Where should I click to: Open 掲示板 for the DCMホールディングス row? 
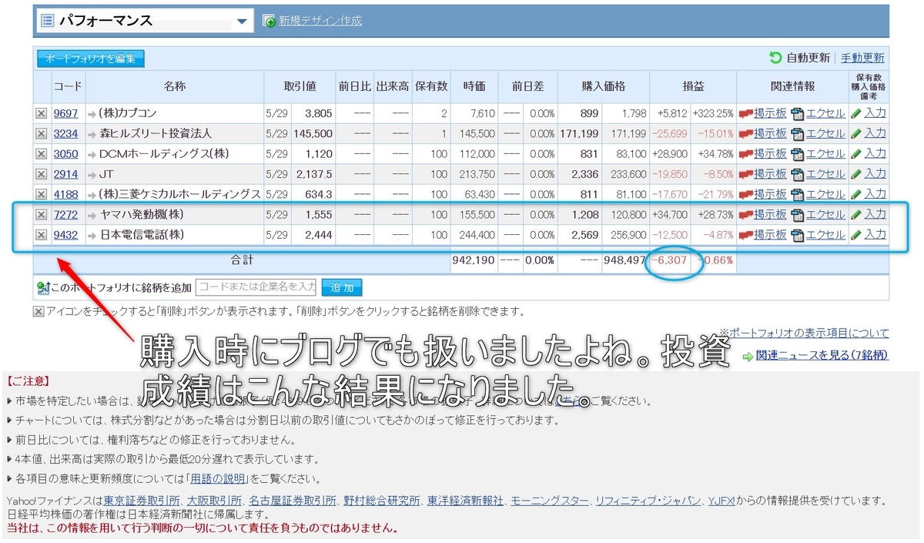(x=771, y=154)
